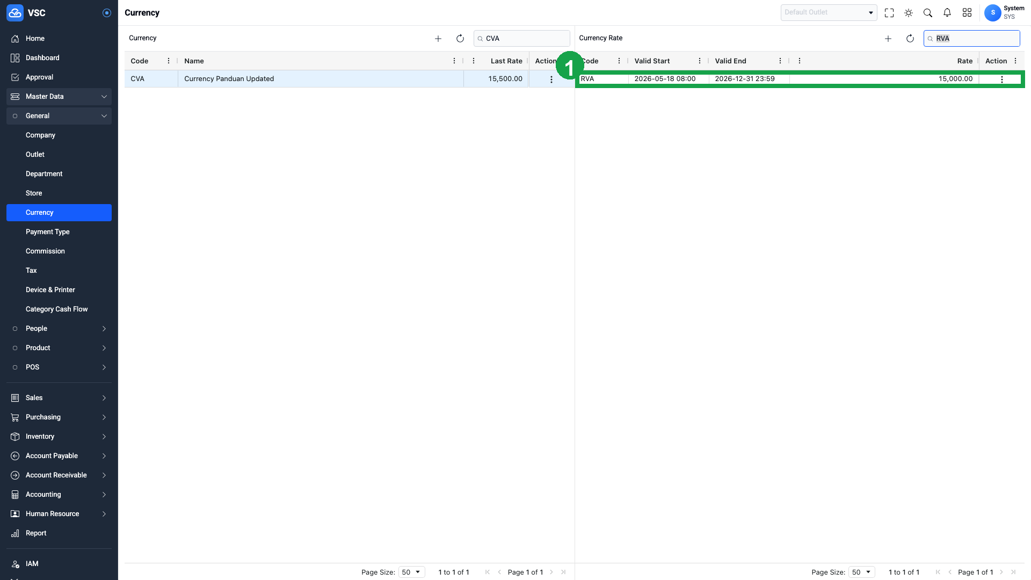Go to Approval section

(x=59, y=77)
